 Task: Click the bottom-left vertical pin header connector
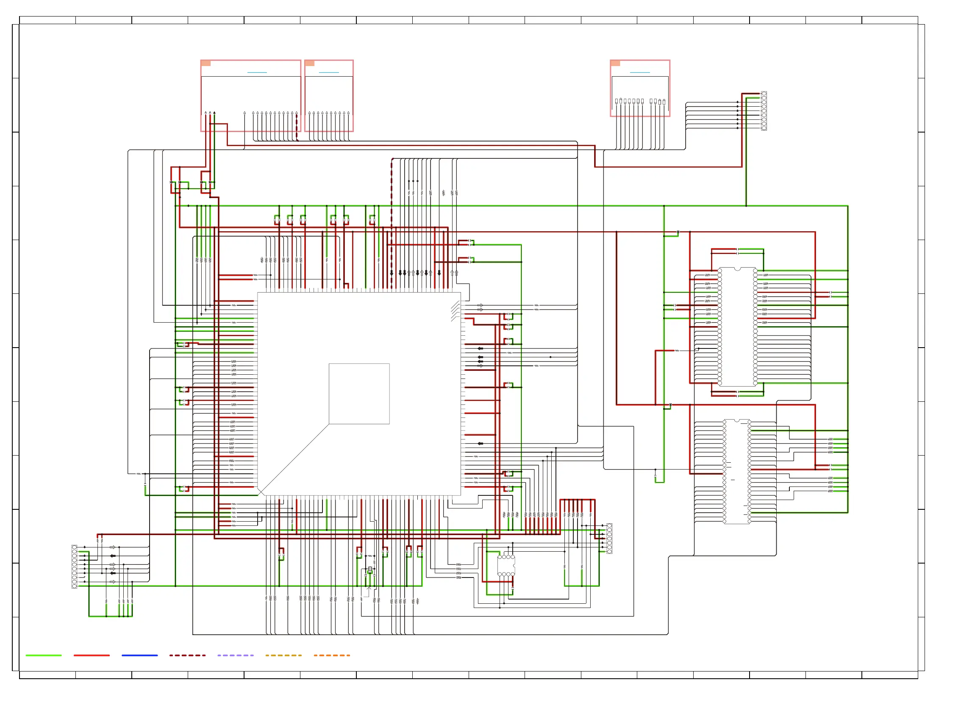[x=74, y=566]
